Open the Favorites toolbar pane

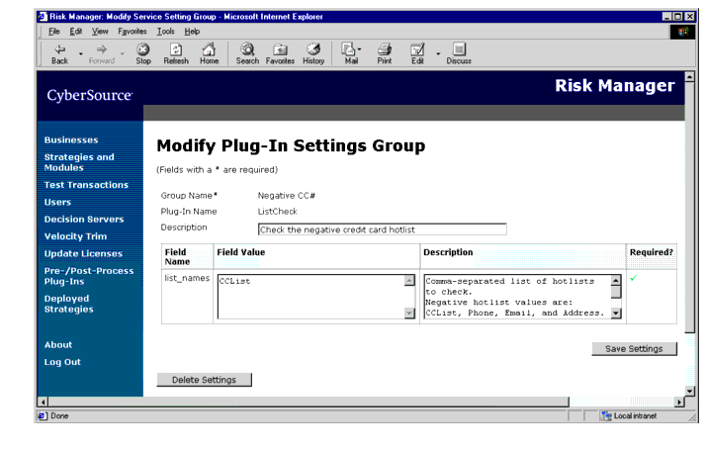[280, 53]
